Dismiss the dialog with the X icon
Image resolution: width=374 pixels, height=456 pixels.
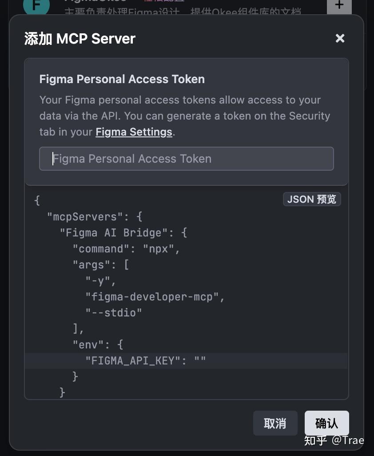coord(340,38)
